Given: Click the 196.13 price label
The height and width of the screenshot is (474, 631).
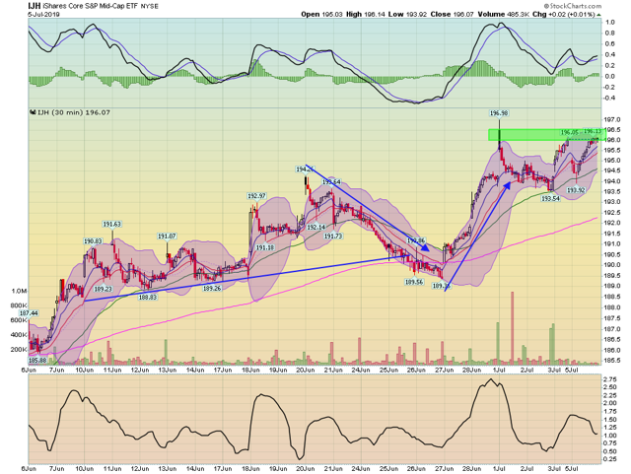Looking at the screenshot, I should click(x=593, y=131).
